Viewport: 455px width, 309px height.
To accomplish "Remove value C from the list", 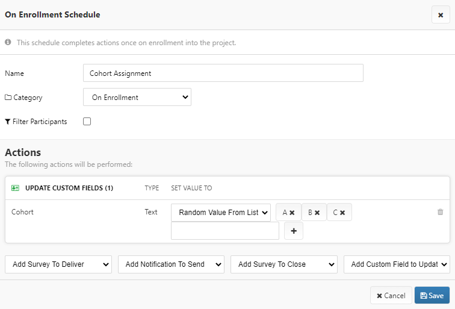I will (342, 213).
